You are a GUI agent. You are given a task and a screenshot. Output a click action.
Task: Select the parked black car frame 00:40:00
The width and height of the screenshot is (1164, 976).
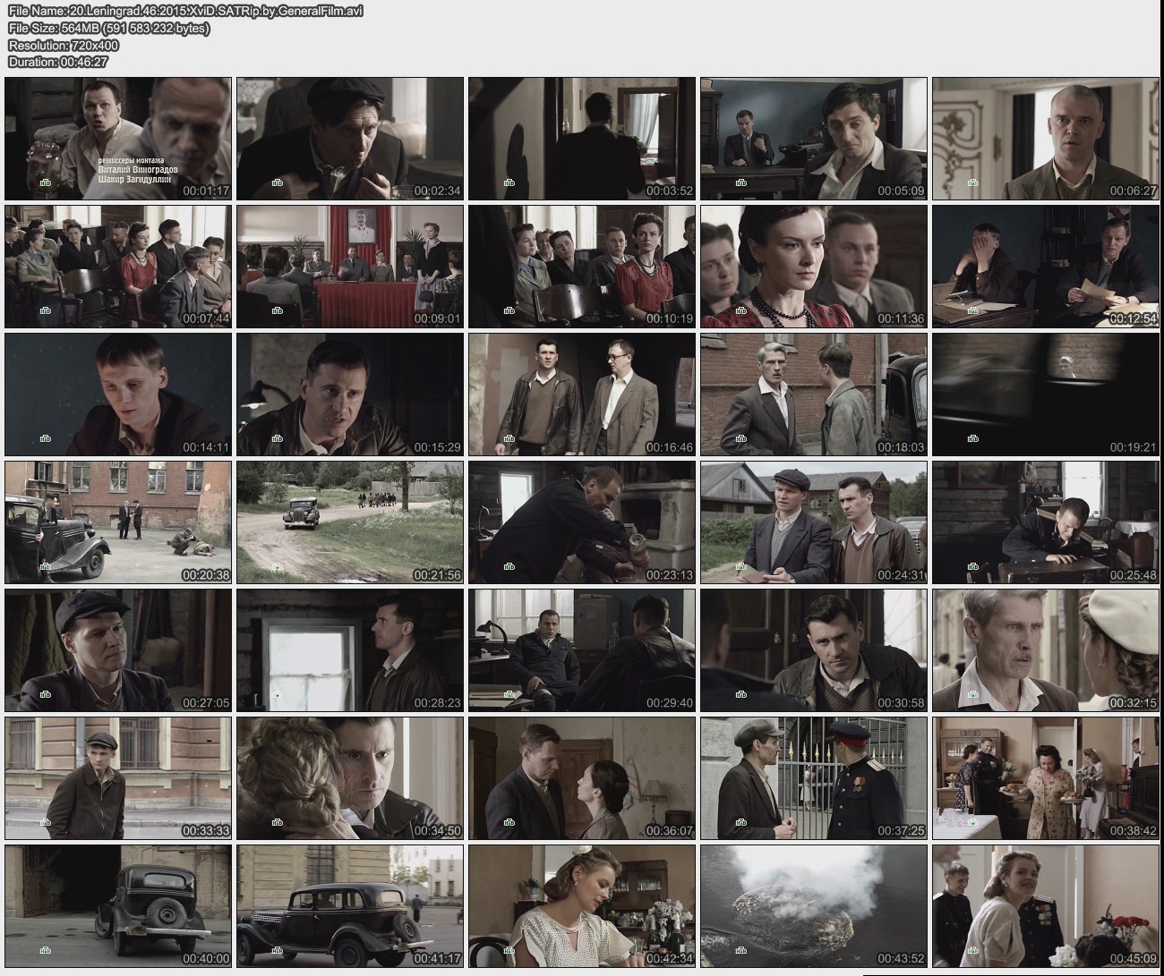click(x=118, y=906)
